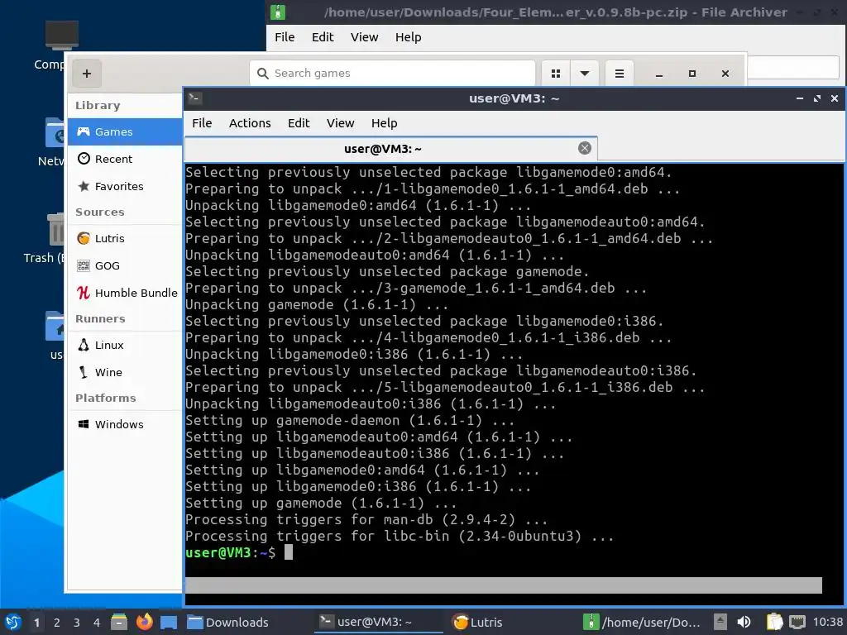This screenshot has width=847, height=635.
Task: Open the file manager launcher in the taskbar
Action: 119,622
